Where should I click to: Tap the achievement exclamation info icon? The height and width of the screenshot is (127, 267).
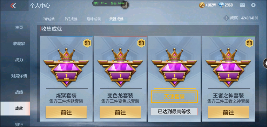coord(226,18)
